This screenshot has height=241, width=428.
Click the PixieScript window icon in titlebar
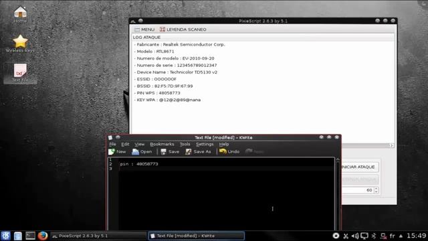133,21
